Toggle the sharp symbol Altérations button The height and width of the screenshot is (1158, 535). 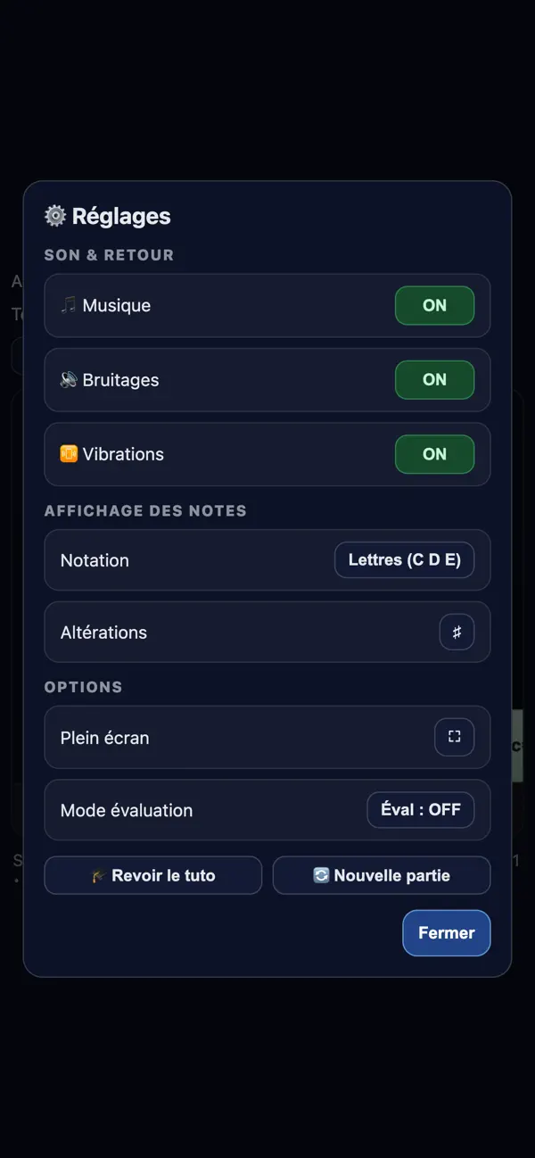point(457,633)
